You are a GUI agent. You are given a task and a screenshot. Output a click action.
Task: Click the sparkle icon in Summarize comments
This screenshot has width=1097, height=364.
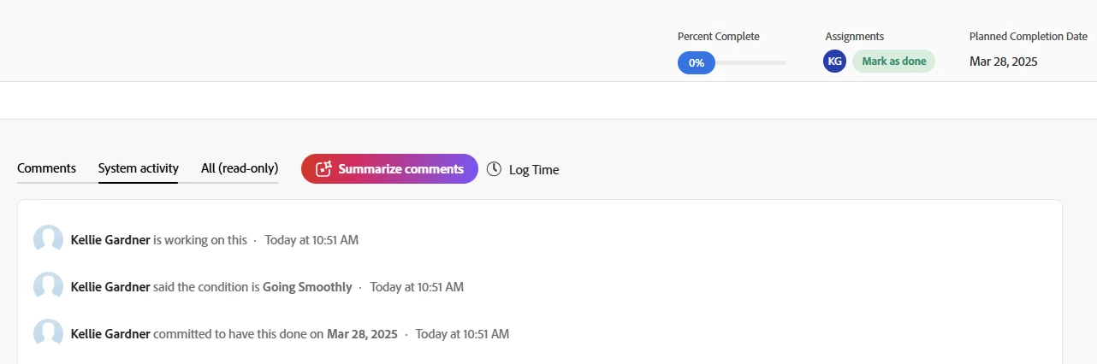pos(323,169)
